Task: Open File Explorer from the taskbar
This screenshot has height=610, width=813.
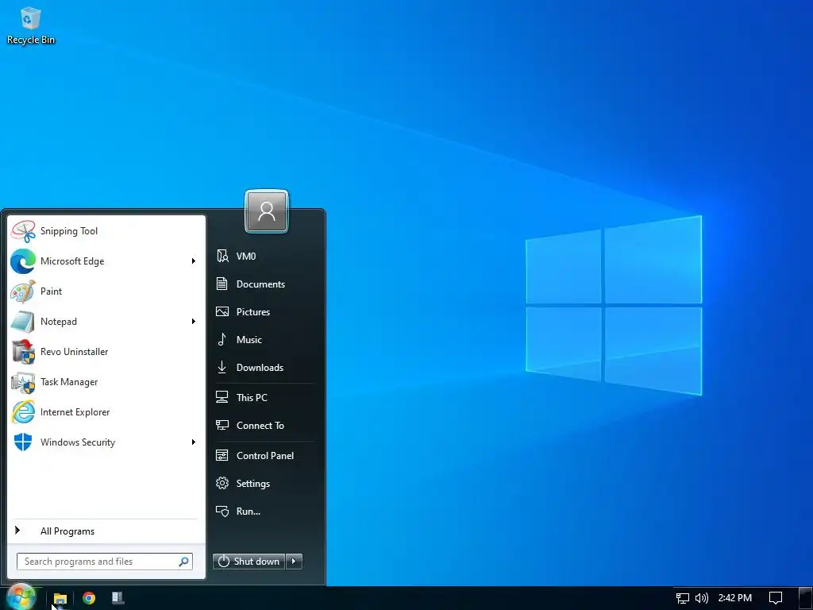Action: pos(60,598)
